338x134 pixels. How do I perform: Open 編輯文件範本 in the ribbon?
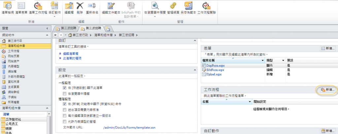point(111,8)
